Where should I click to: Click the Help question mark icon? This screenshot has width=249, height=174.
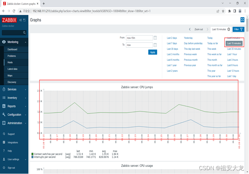pyautogui.click(x=4, y=151)
